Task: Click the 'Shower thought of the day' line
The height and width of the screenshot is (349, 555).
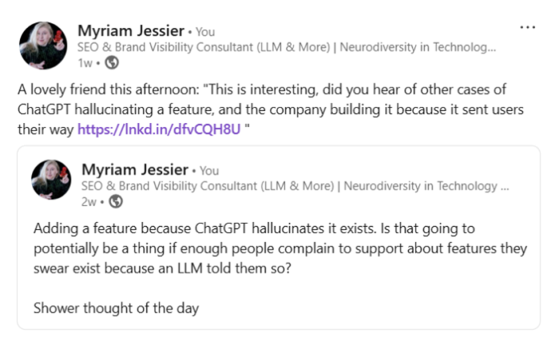Action: pos(116,308)
